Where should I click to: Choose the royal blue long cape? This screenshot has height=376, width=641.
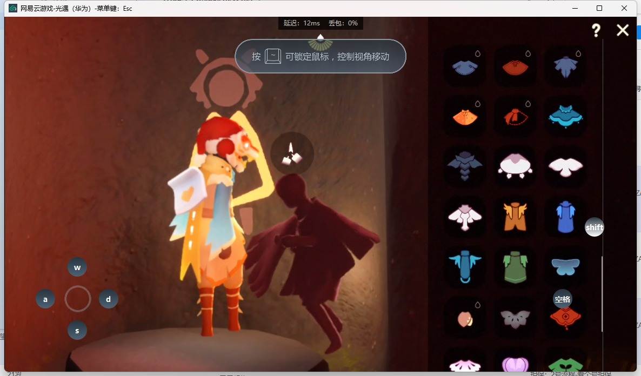565,217
